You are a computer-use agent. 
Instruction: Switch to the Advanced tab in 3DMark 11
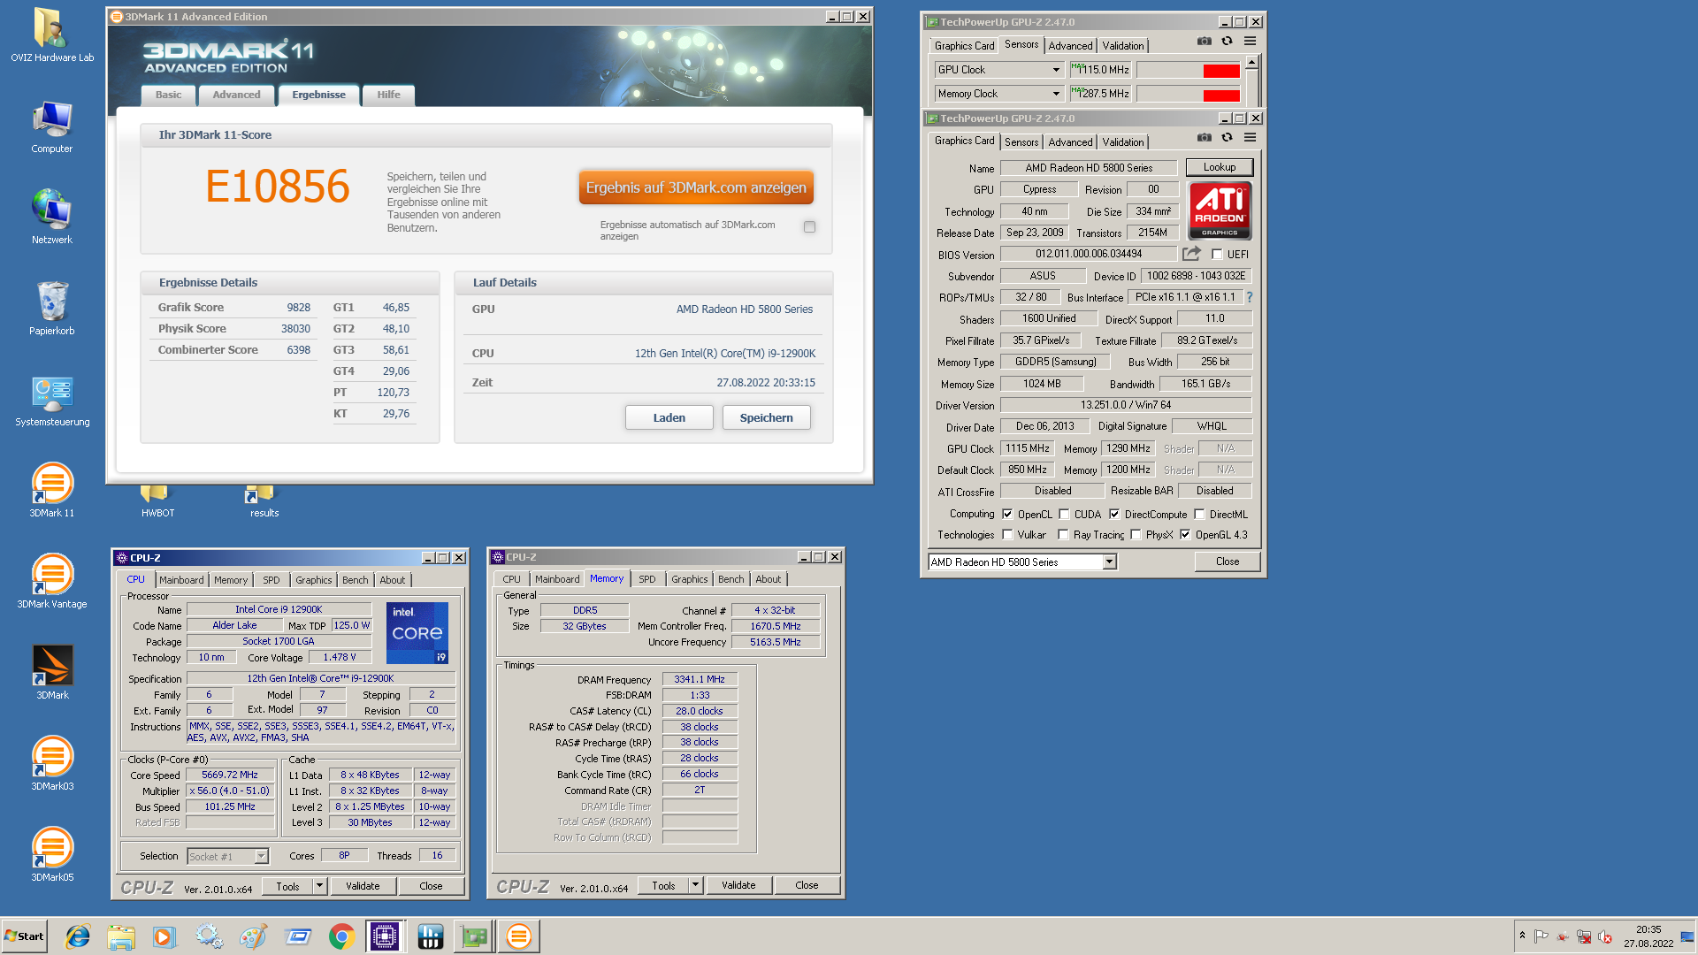point(236,95)
